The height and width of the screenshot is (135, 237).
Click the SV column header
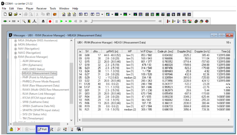point(87,51)
